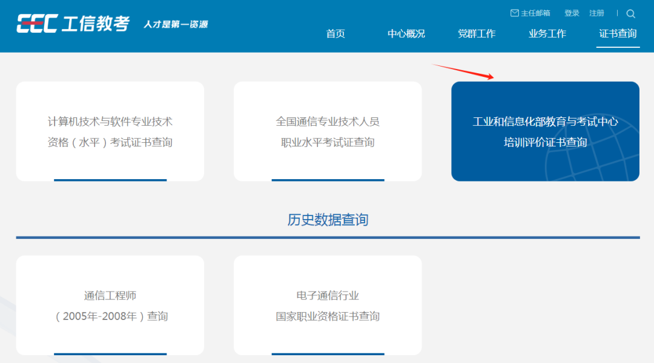Click the CEC 工信教考 logo
654x363 pixels.
click(73, 24)
